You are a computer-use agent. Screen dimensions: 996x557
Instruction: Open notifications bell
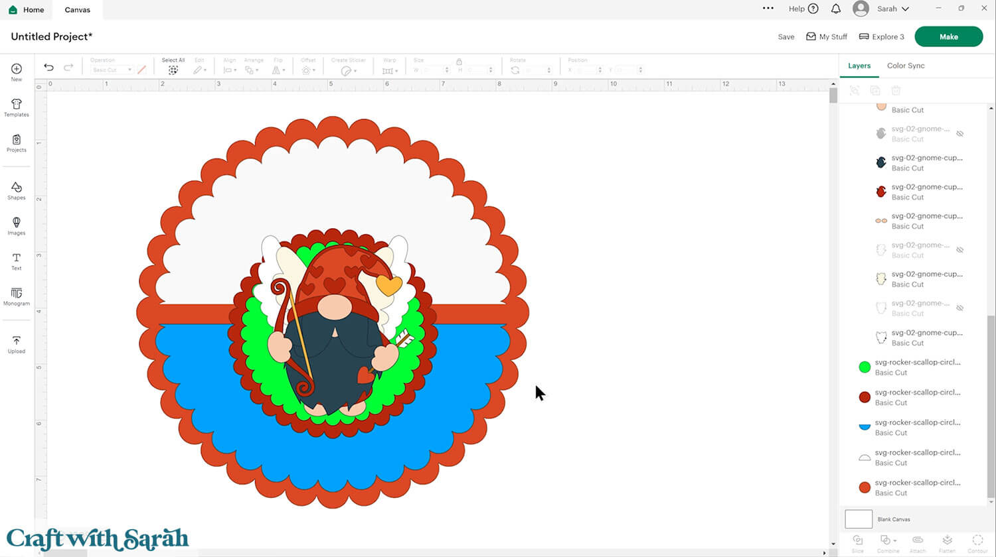tap(836, 9)
